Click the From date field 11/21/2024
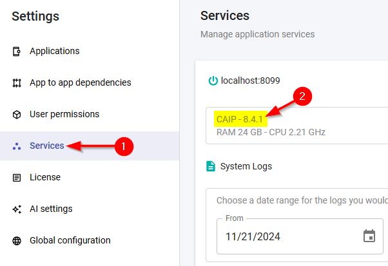Viewport: 388px width, 266px height. [300, 236]
